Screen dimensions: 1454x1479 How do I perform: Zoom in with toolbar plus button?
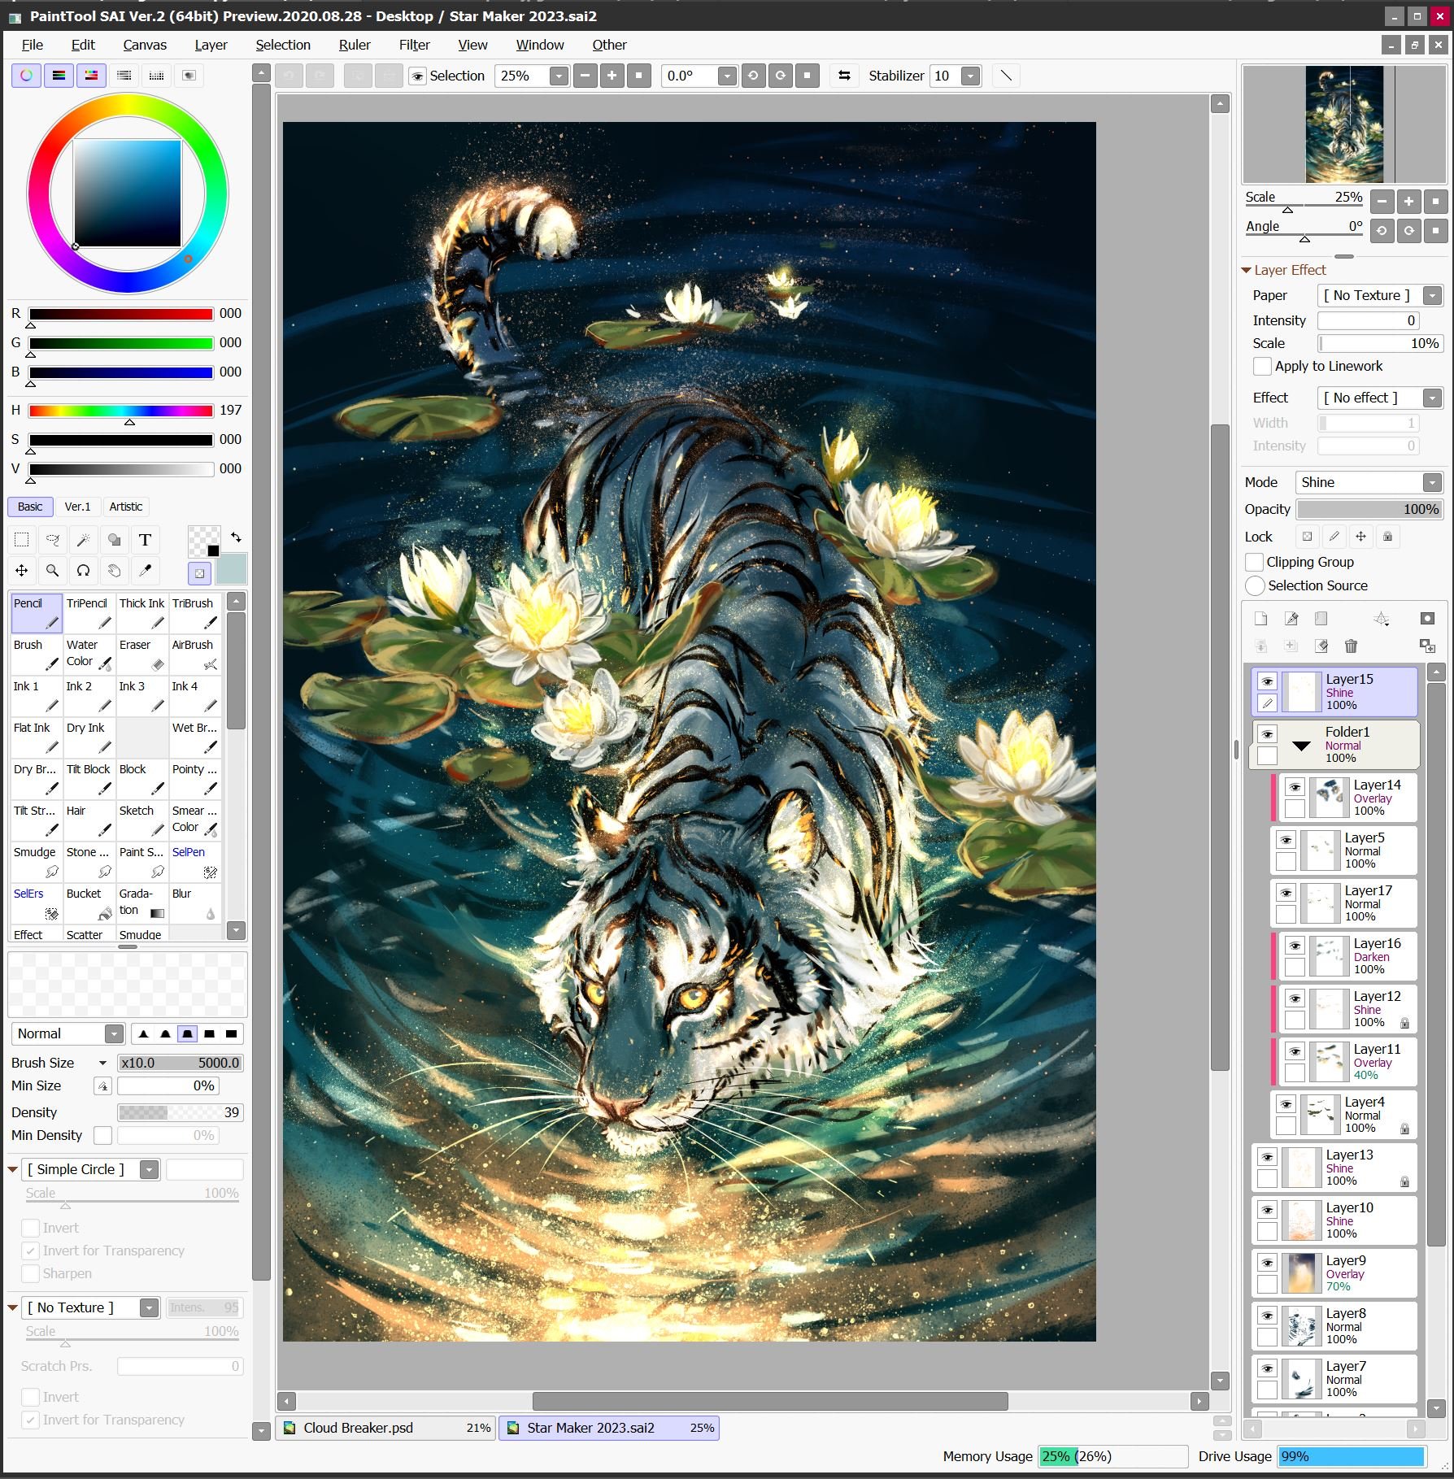612,76
